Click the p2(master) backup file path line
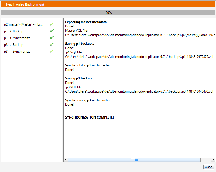Screen dimensions: 216x172 [x=140, y=35]
